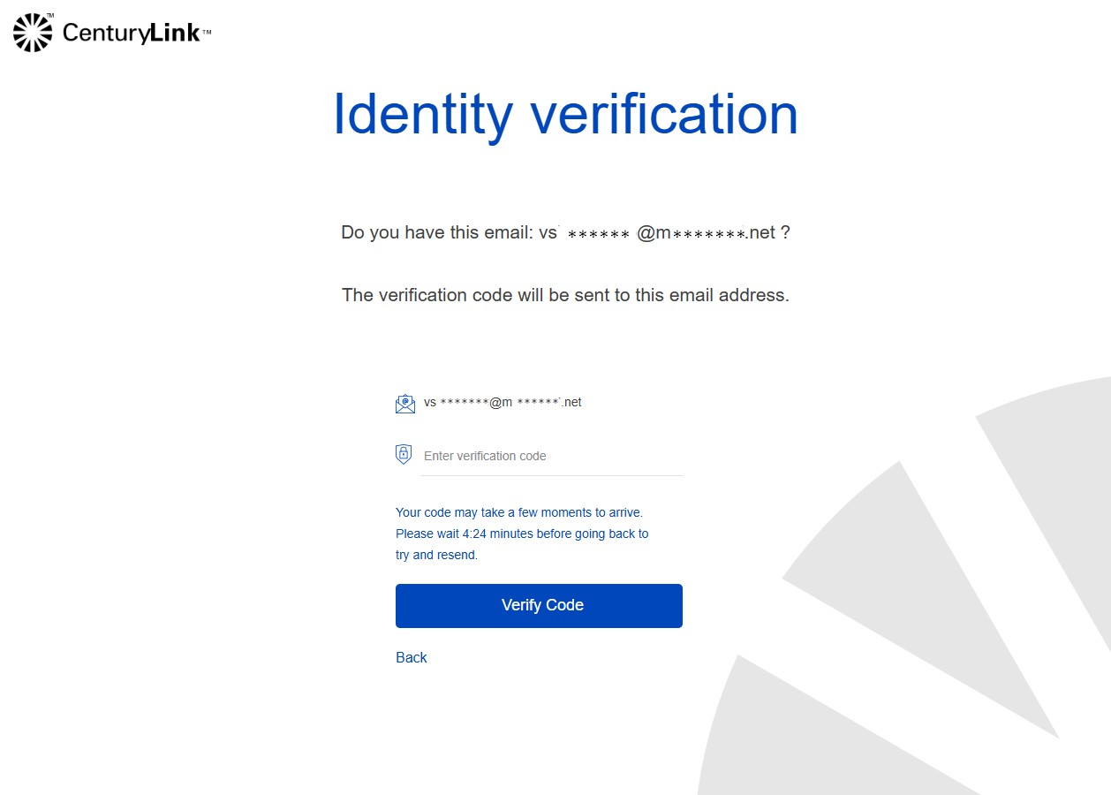
Task: Go back using the Back link
Action: click(x=412, y=657)
